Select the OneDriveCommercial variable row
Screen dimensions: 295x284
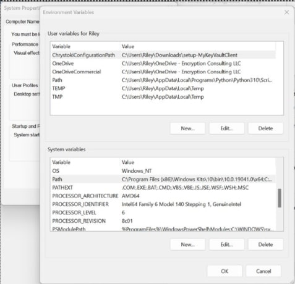pyautogui.click(x=163, y=72)
